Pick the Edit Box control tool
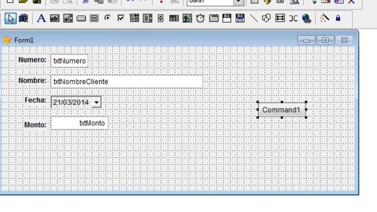This screenshot has width=377, height=212. pyautogui.click(x=68, y=18)
